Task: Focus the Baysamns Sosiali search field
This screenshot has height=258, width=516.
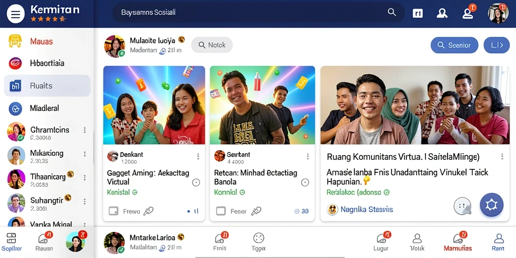Action: [259, 13]
